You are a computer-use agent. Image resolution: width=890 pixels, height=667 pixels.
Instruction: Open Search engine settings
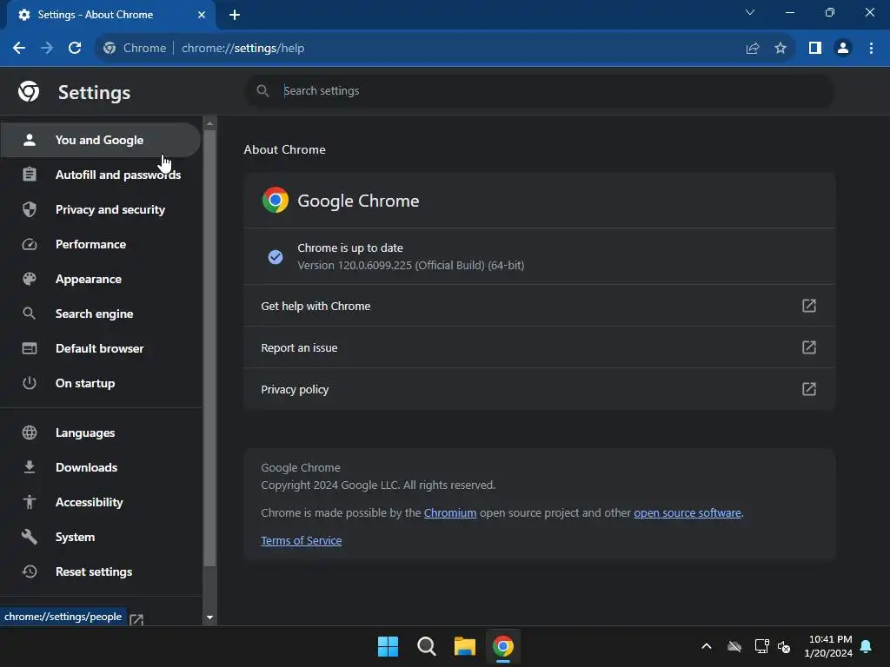click(101, 314)
